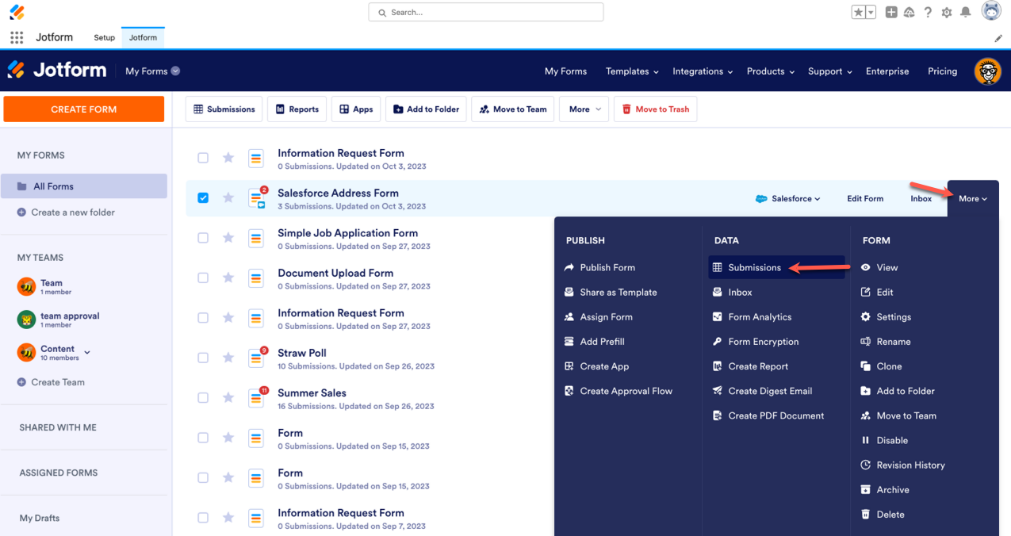Expand the Templates navigation dropdown
The width and height of the screenshot is (1011, 536).
pos(632,71)
